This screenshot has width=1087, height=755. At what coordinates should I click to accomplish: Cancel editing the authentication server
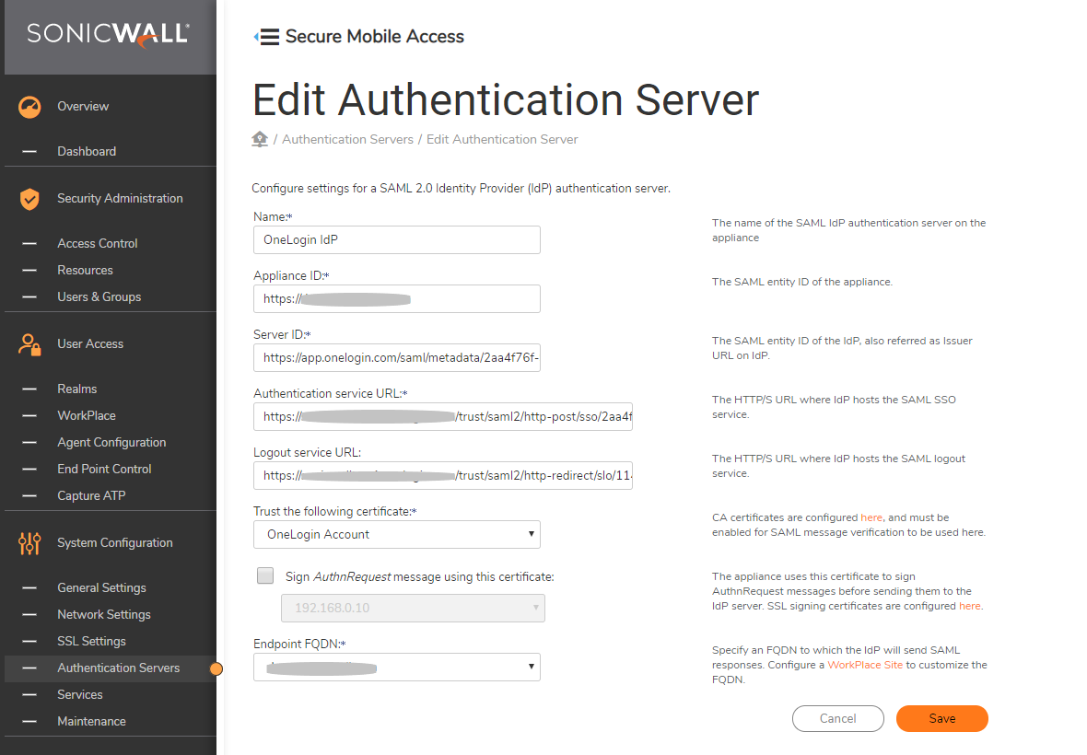[837, 718]
